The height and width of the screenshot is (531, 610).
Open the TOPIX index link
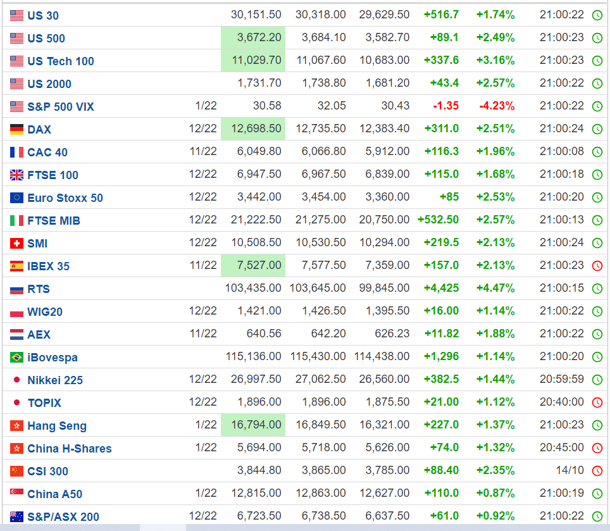[44, 403]
